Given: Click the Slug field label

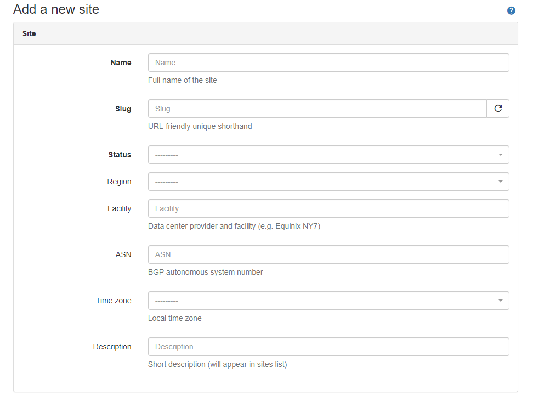Looking at the screenshot, I should point(123,109).
